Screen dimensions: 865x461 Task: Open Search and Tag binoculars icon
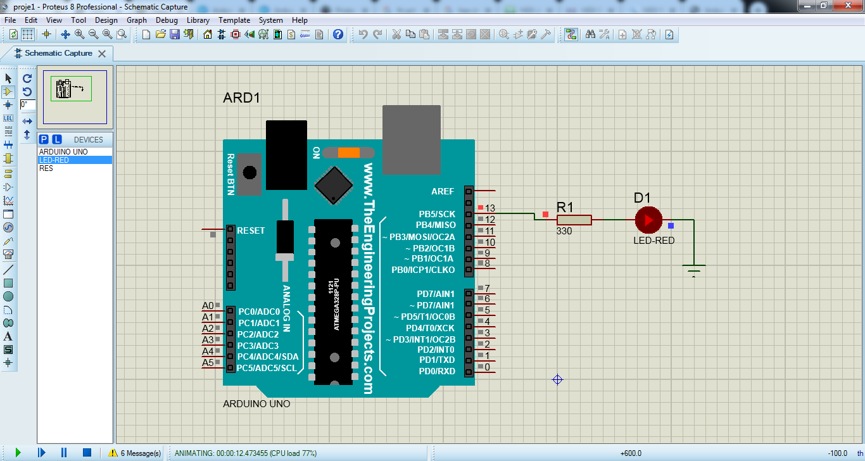click(x=590, y=34)
